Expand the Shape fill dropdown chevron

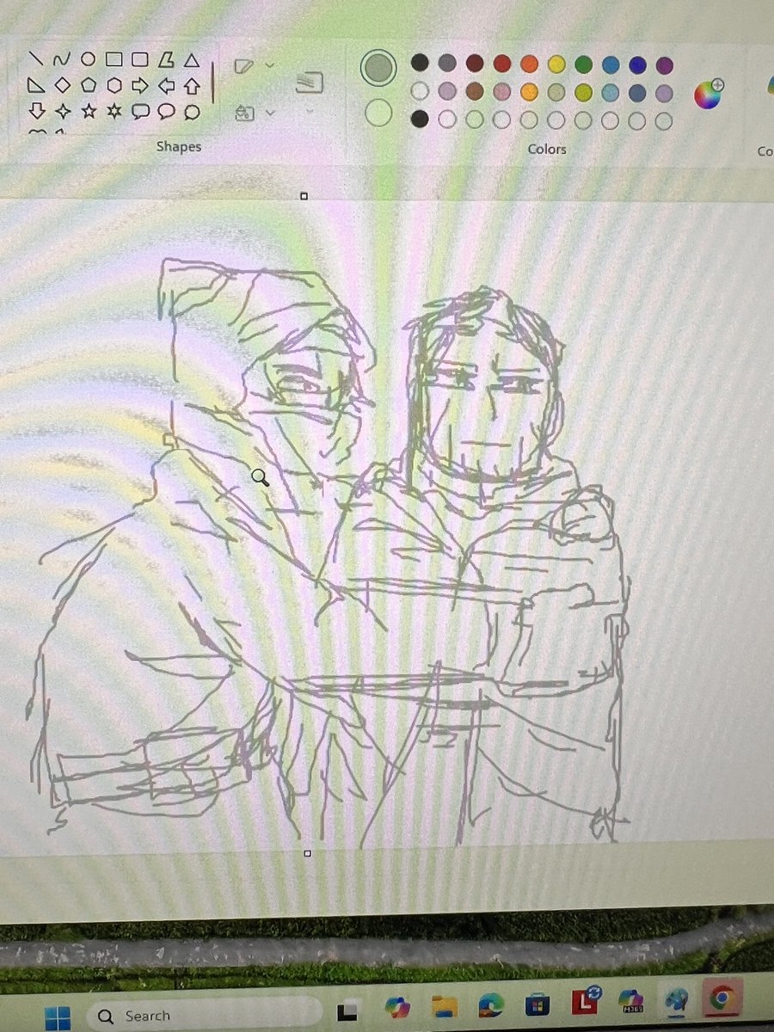270,113
